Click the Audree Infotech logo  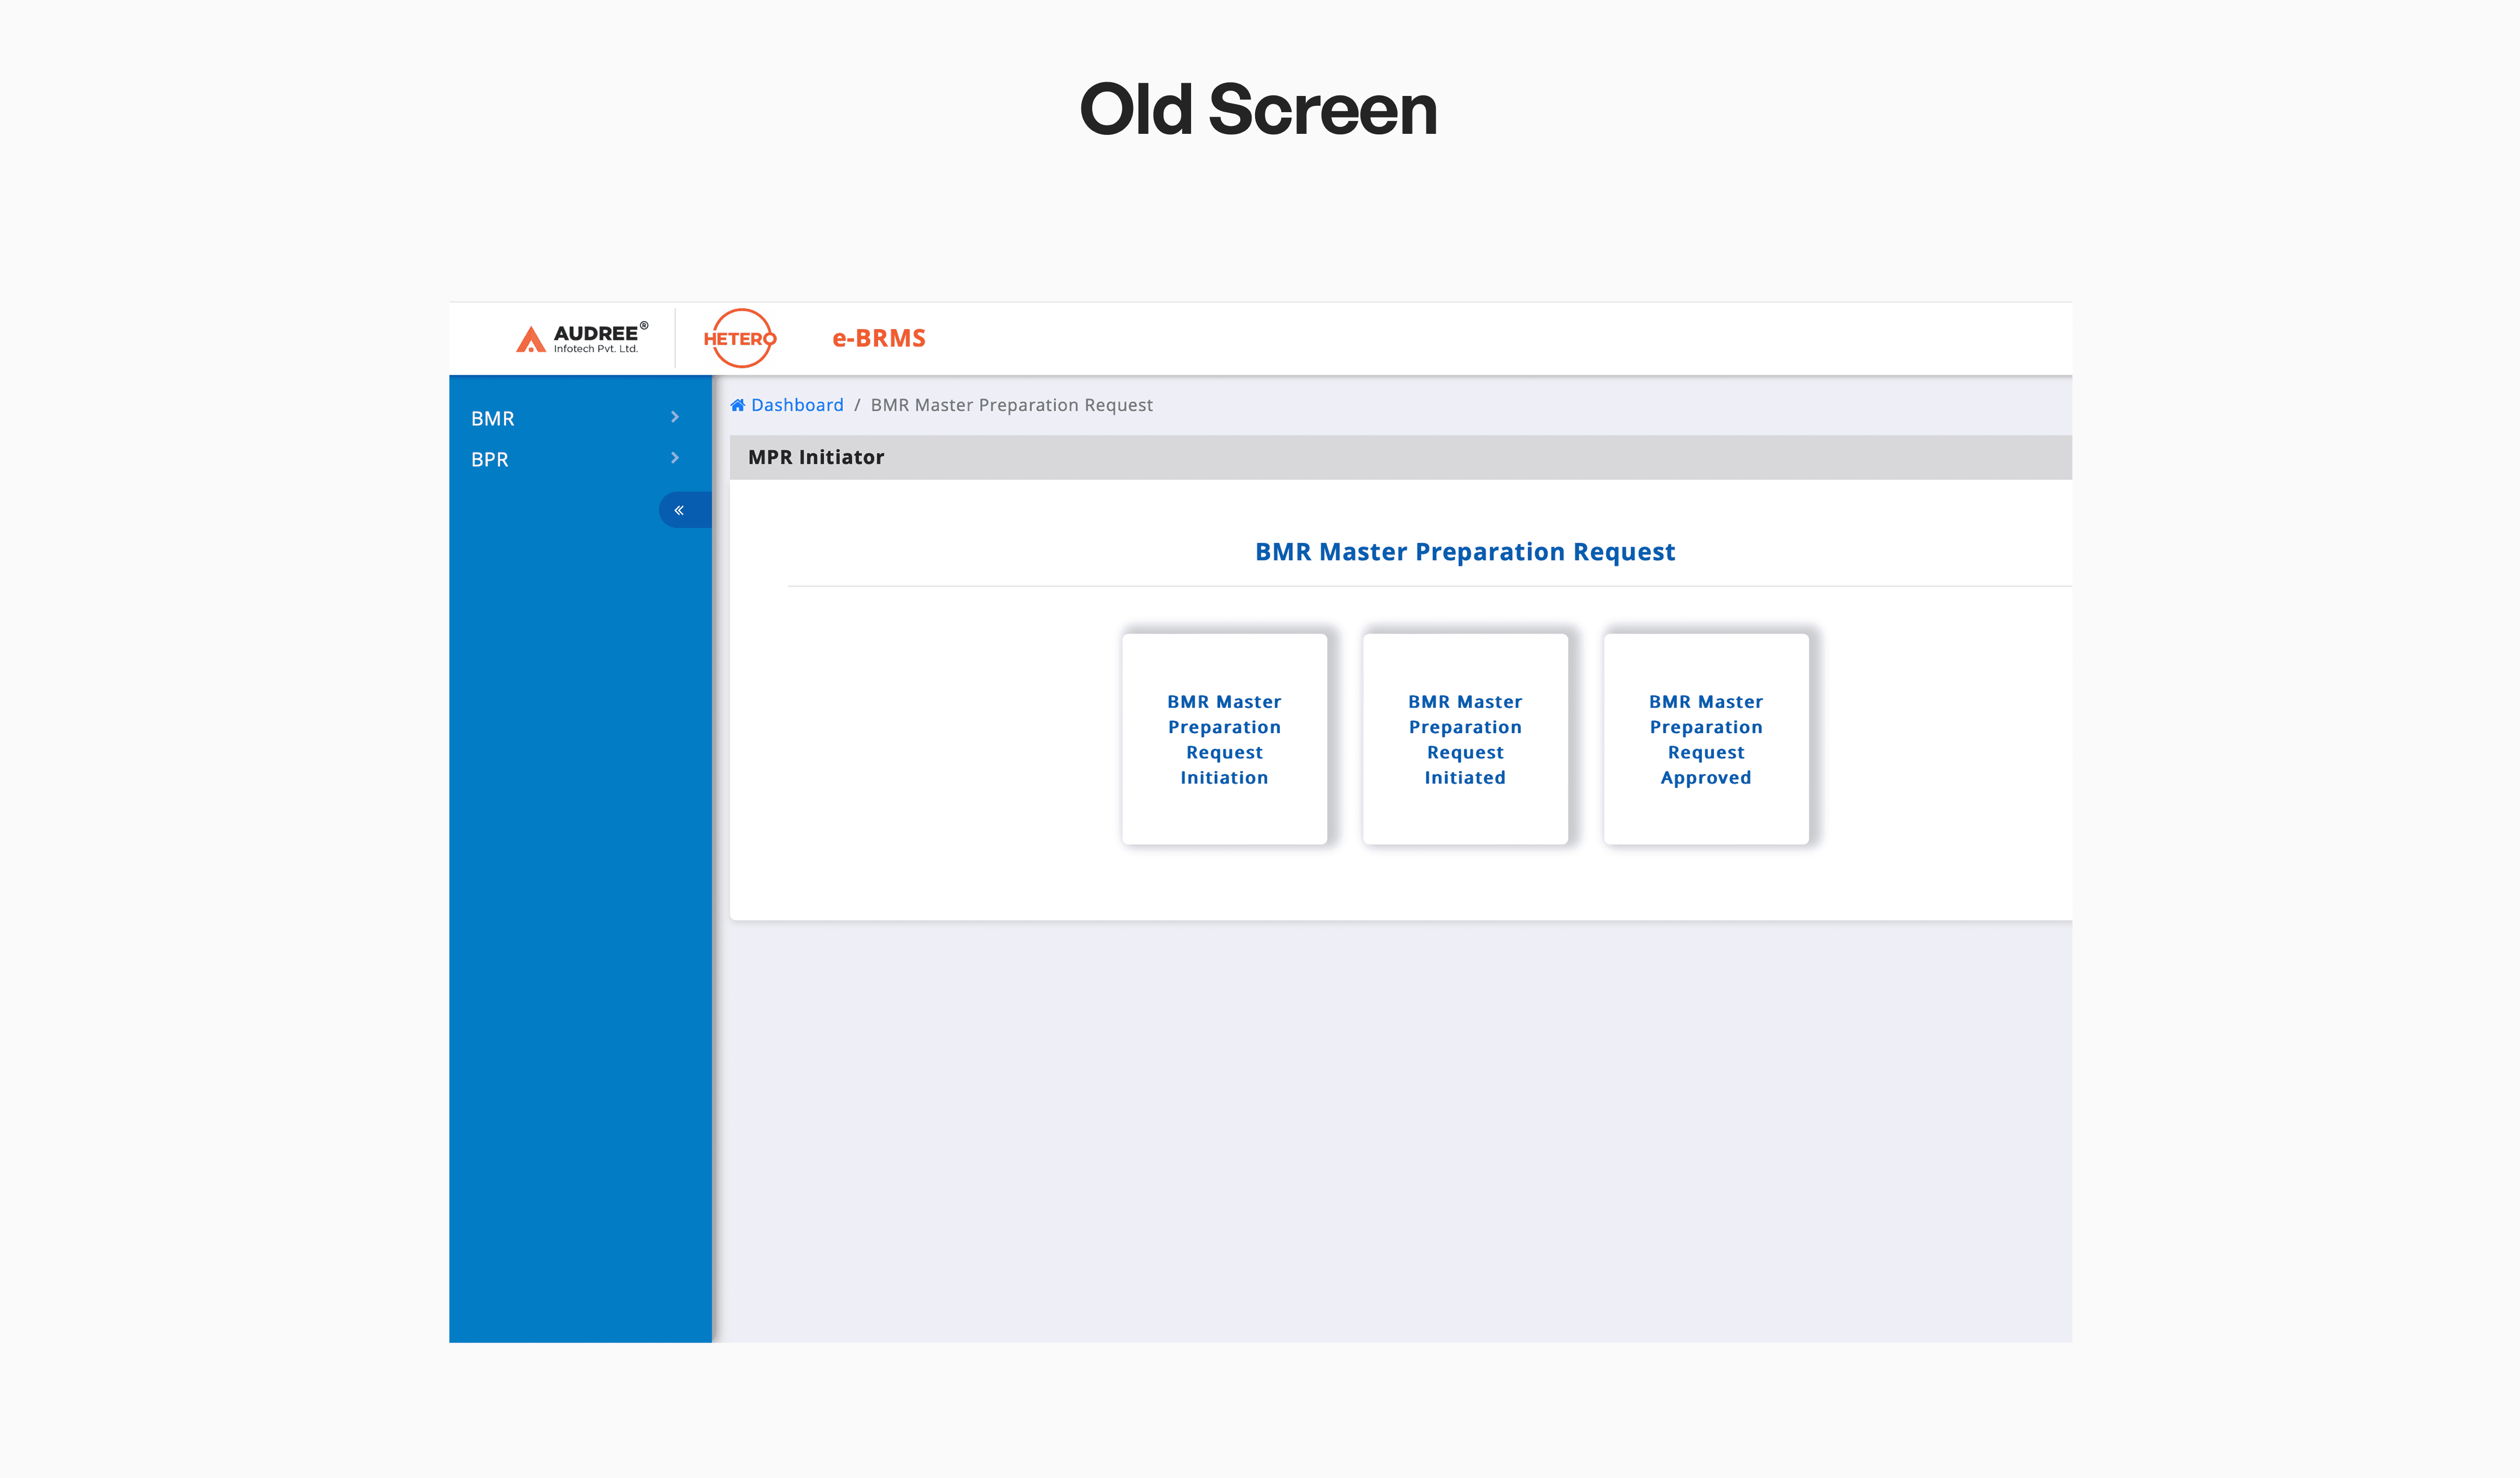click(x=581, y=339)
